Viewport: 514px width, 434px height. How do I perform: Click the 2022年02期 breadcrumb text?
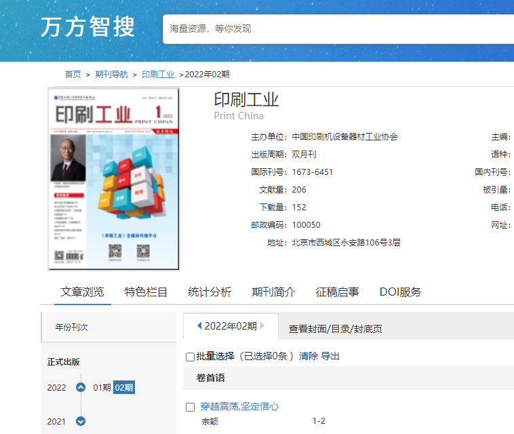207,75
